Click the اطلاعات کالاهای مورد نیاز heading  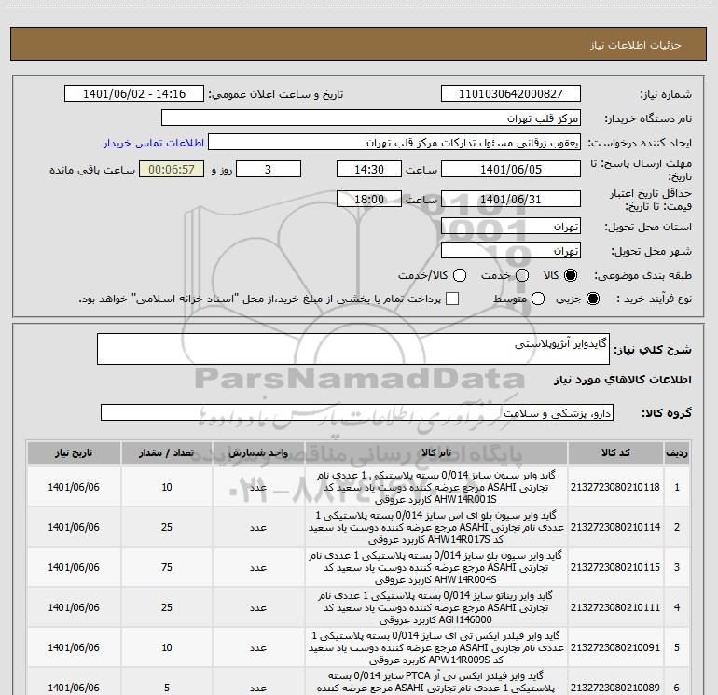tap(622, 380)
